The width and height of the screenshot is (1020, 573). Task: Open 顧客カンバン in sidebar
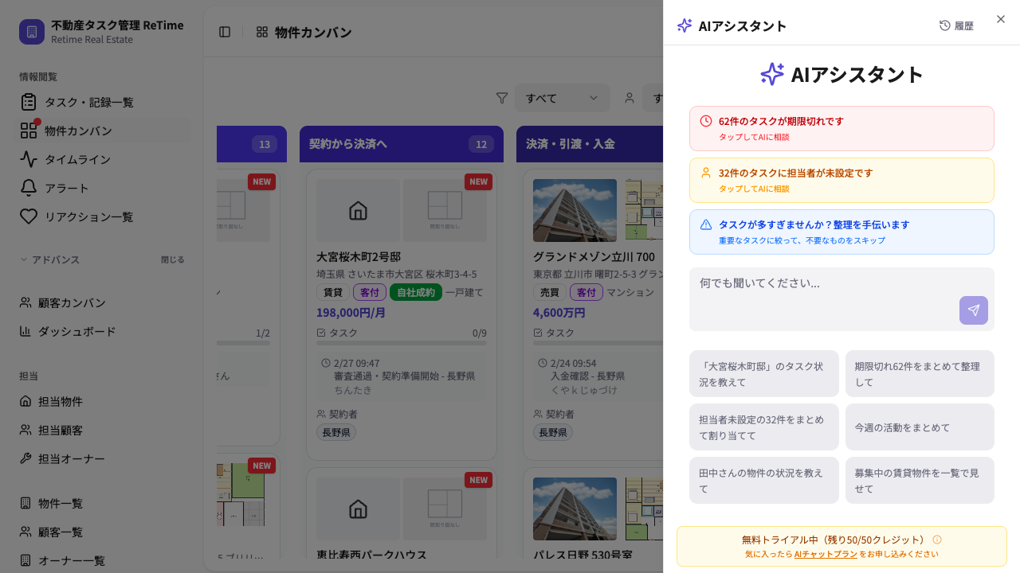click(x=102, y=302)
